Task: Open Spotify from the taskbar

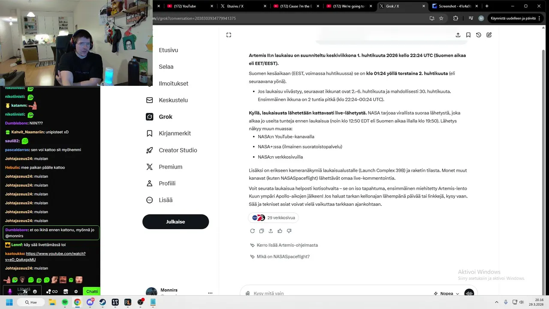Action: [65, 302]
